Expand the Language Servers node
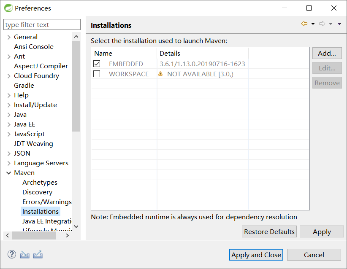The image size is (347, 269). click(x=9, y=163)
